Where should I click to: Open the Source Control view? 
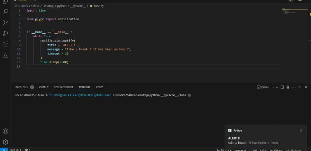point(5,23)
